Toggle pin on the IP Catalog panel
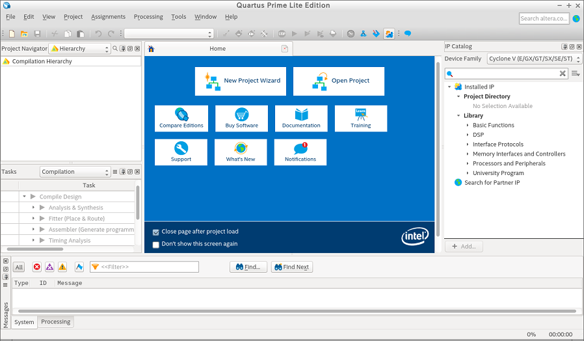Viewport: 584px width, 341px height. [565, 47]
